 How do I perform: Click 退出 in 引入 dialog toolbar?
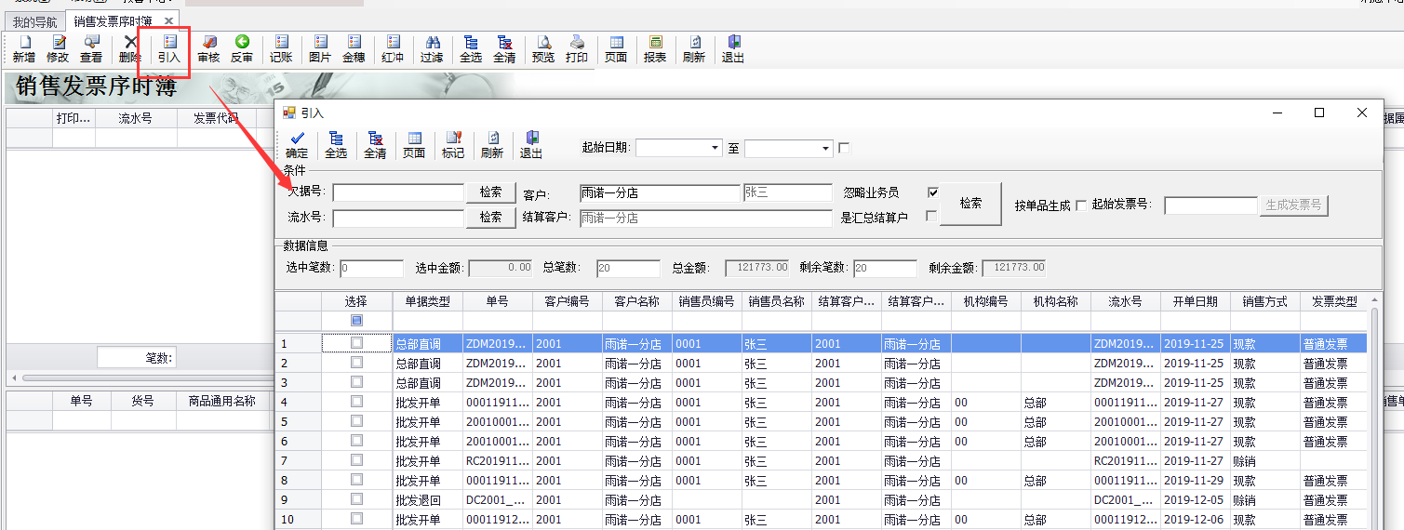(x=531, y=145)
